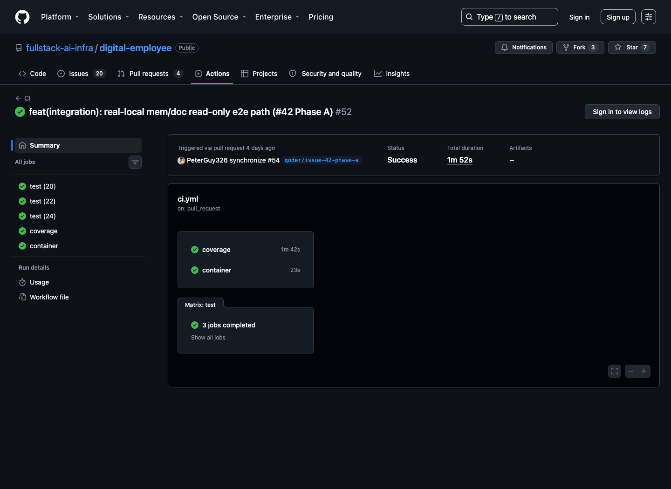Open the job filter icon button
671x489 pixels.
135,162
